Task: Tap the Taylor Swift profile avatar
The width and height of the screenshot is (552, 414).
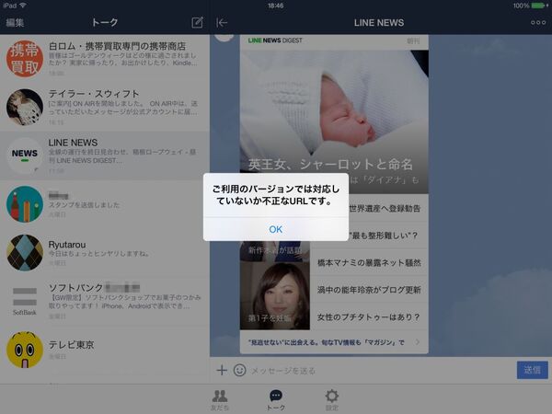Action: pyautogui.click(x=25, y=107)
